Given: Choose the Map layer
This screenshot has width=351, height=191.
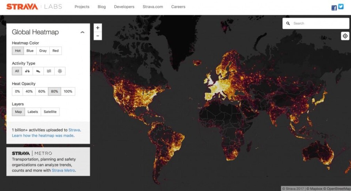Looking at the screenshot, I should pos(18,112).
